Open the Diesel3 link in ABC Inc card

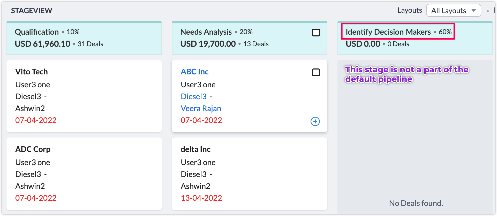click(193, 96)
